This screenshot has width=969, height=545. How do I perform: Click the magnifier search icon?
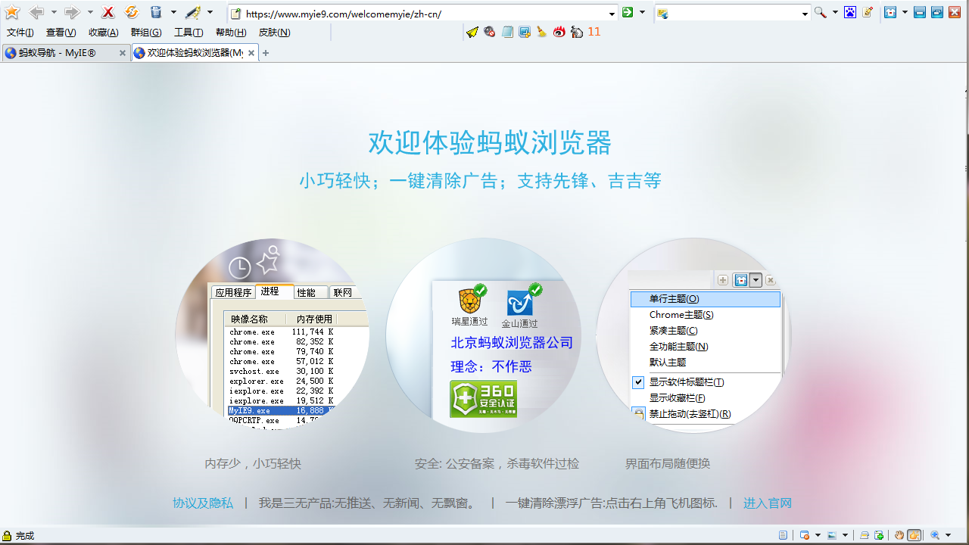point(820,13)
